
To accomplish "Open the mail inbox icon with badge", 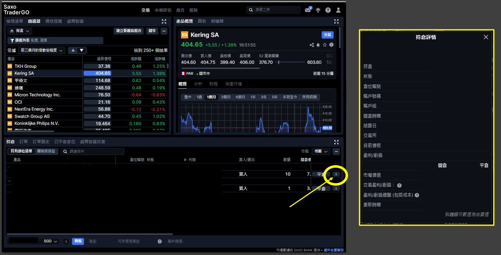I will point(308,10).
